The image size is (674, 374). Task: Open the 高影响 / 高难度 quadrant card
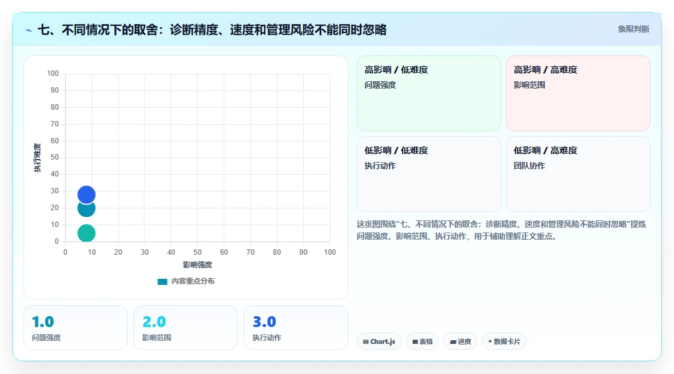click(578, 93)
